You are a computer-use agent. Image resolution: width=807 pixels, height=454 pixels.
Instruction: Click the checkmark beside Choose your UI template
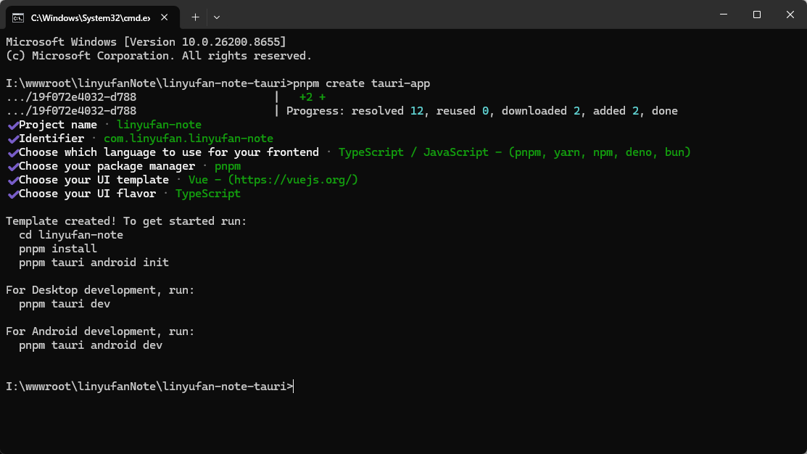click(13, 181)
